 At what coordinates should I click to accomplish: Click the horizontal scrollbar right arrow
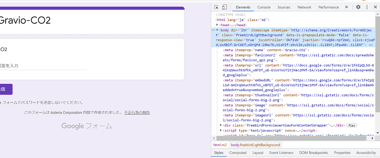[x=372, y=138]
